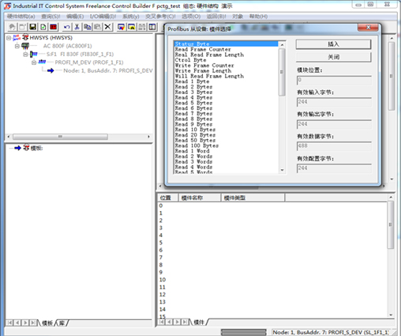
Task: Click the monitor icon with red arrow
Action: point(121,27)
